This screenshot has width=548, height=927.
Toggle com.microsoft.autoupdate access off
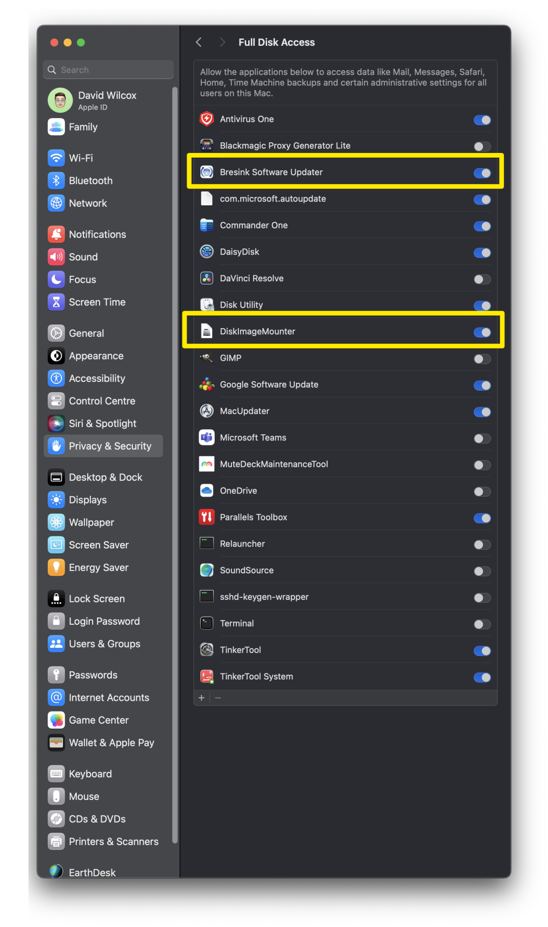pos(482,200)
